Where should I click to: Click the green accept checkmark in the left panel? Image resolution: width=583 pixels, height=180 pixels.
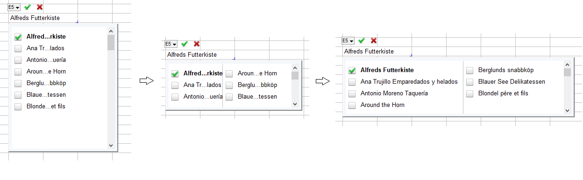[x=28, y=7]
